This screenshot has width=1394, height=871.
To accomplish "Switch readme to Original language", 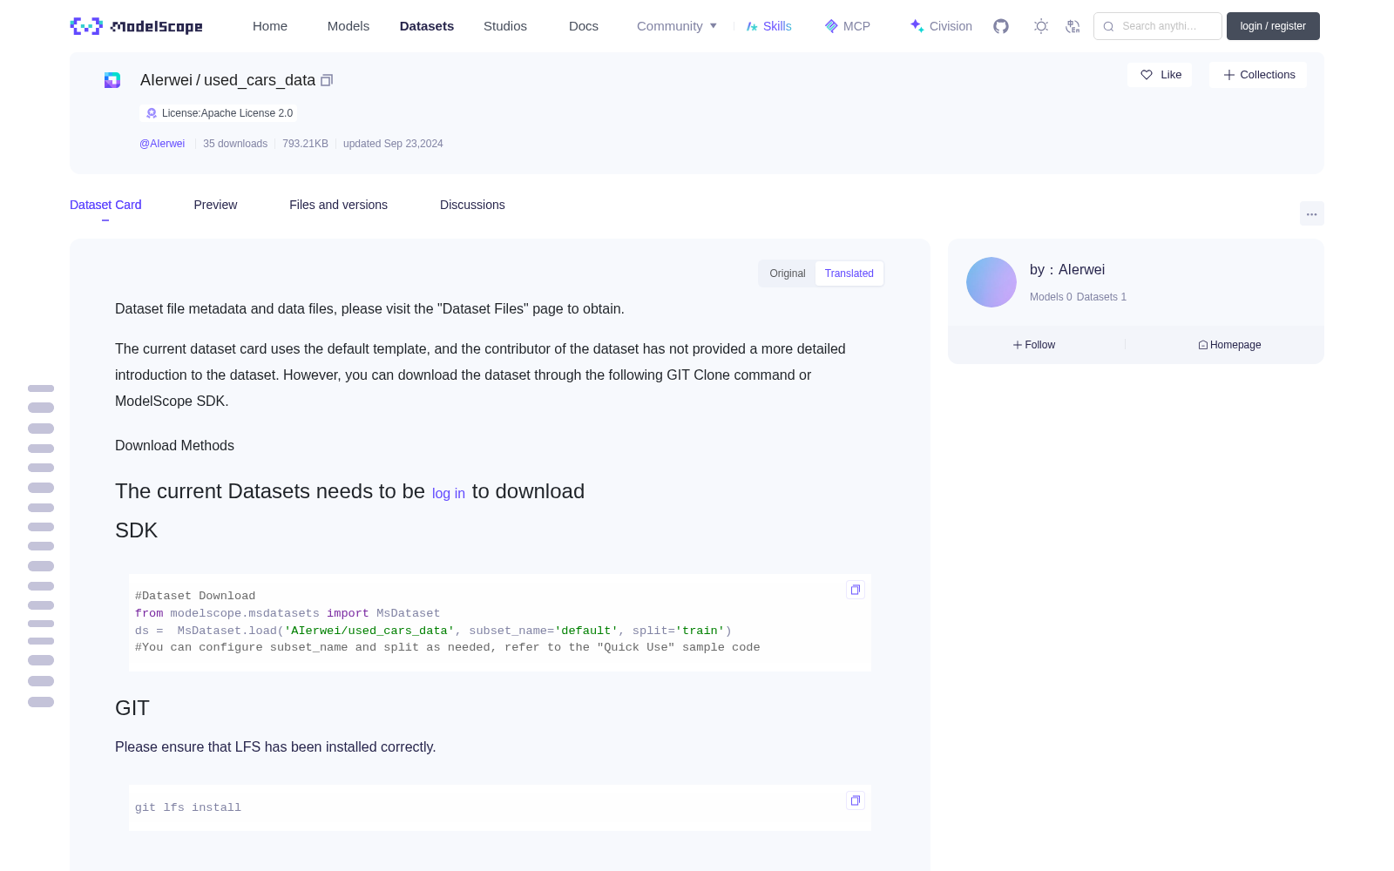I will [788, 273].
